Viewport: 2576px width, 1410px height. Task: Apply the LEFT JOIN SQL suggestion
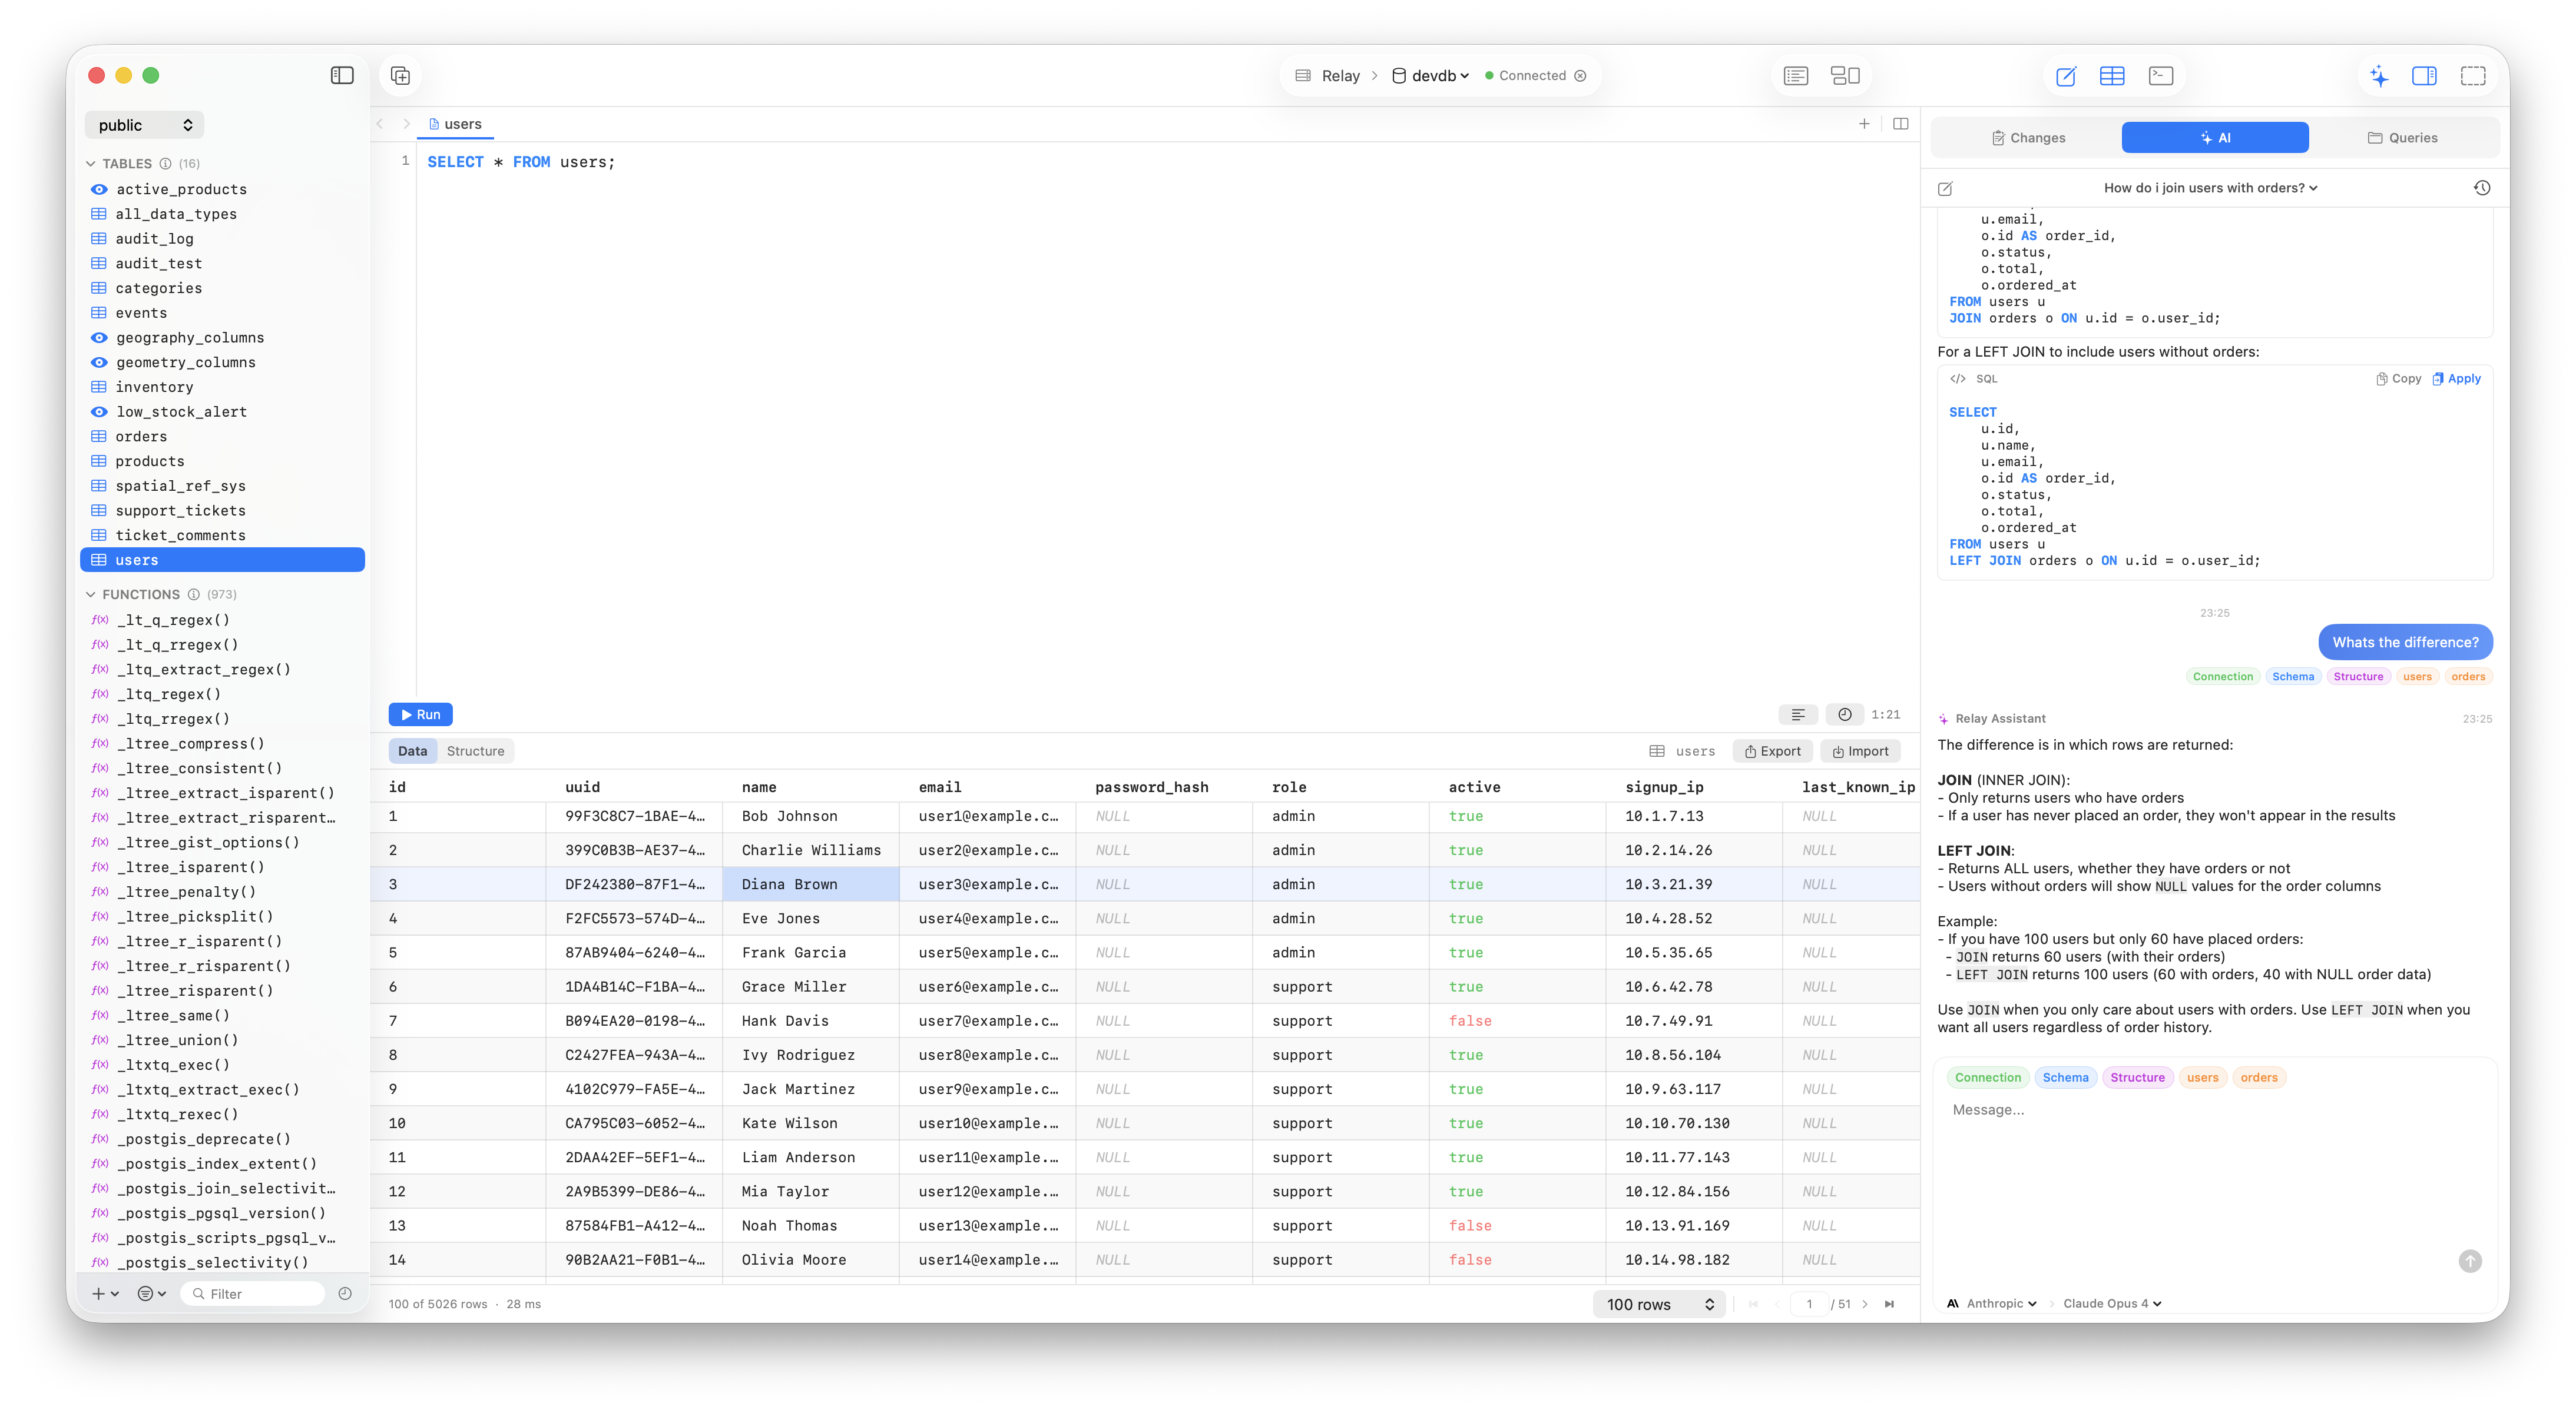coord(2456,378)
